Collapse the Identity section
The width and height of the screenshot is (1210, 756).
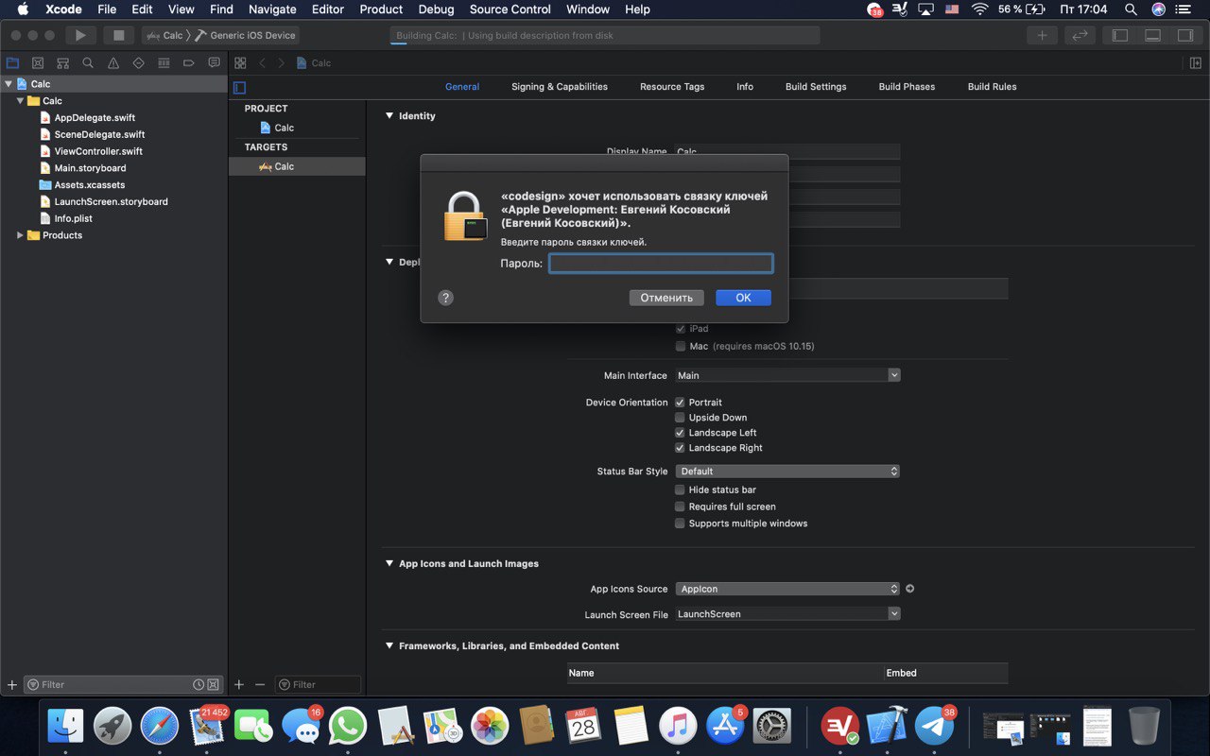[389, 115]
